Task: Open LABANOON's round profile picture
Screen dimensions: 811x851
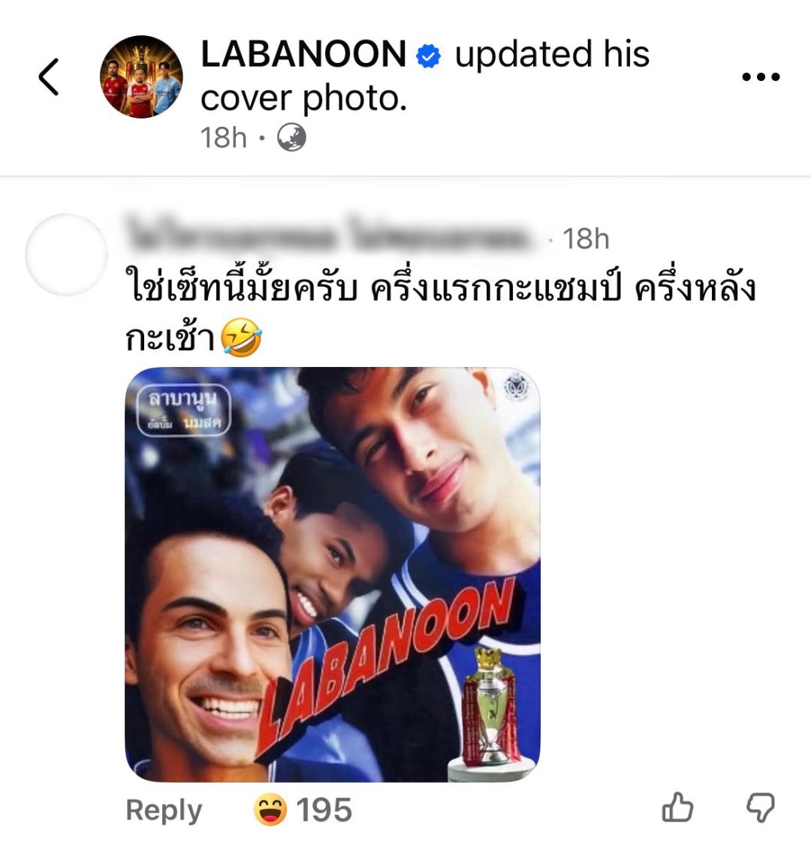Action: click(x=141, y=77)
